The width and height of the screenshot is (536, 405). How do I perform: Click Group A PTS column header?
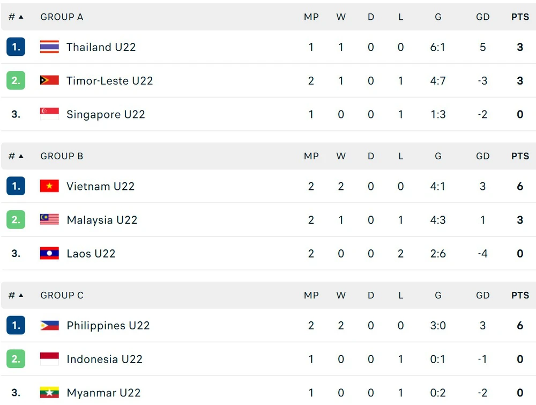point(520,17)
